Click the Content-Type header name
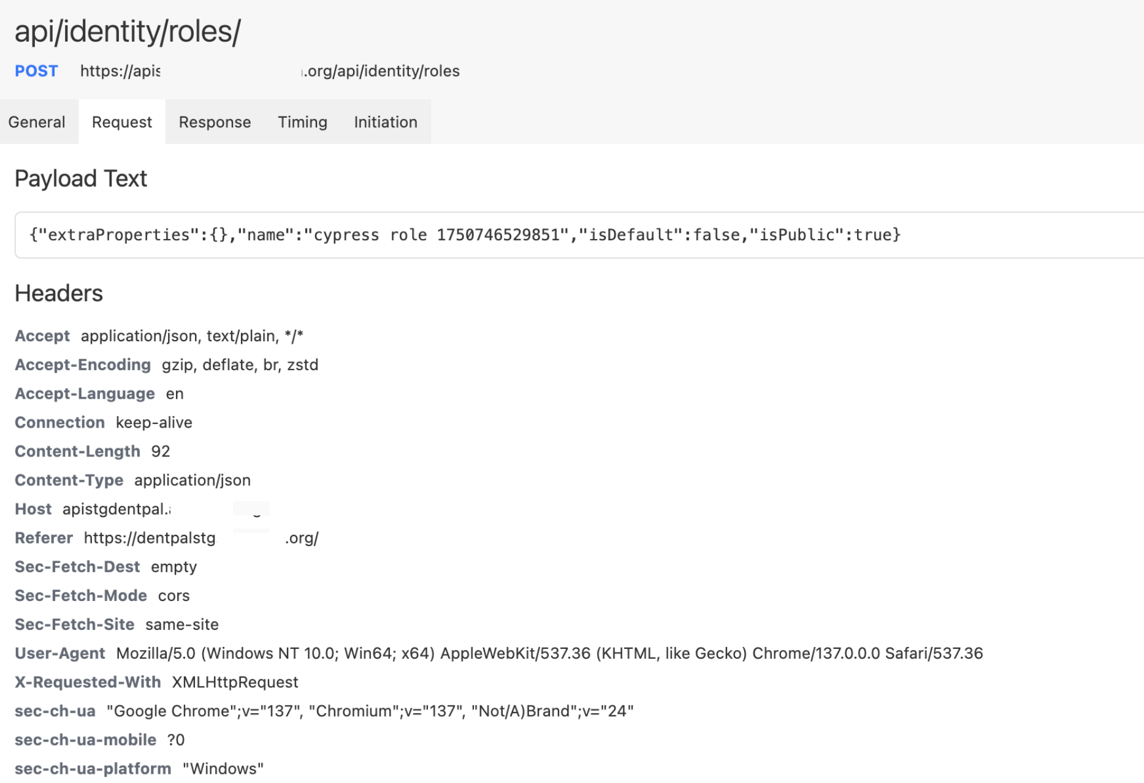Screen dimensions: 1144x783 69,480
